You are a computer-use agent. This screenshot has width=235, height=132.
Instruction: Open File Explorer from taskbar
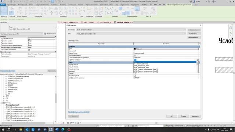tap(21, 129)
